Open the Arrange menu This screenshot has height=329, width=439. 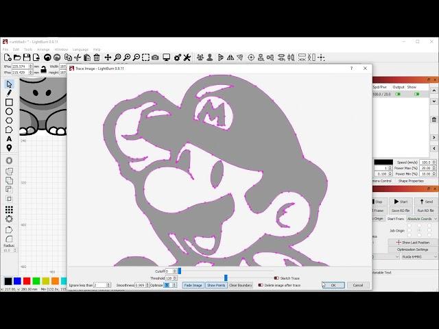(x=43, y=49)
